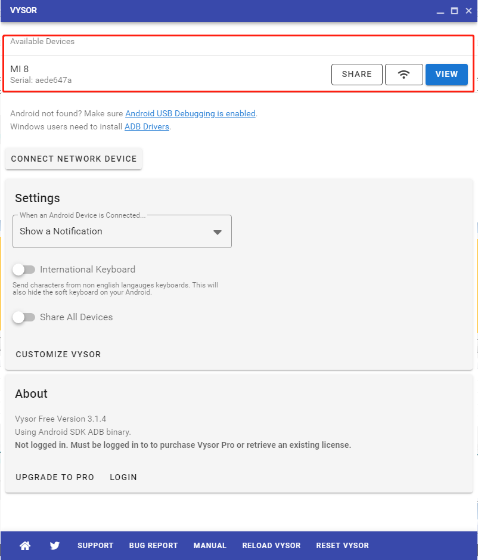
Task: Click the LOGIN button
Action: (123, 477)
